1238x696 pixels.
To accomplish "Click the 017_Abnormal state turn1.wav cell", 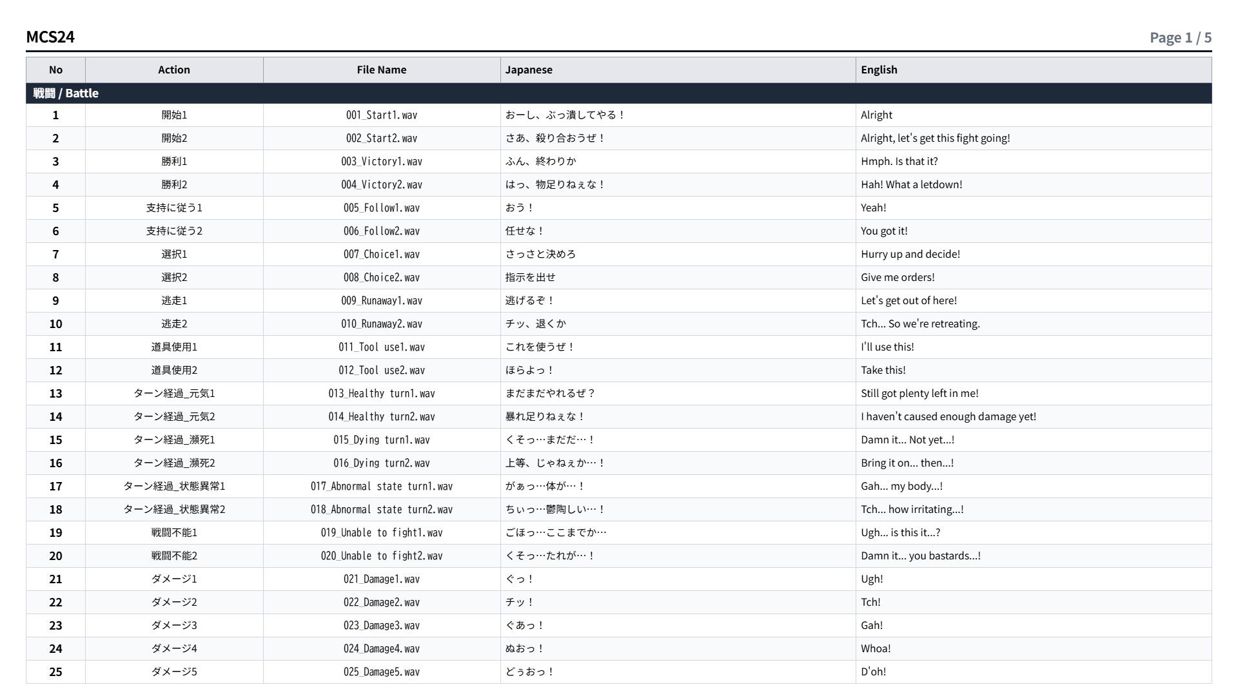I will coord(382,487).
